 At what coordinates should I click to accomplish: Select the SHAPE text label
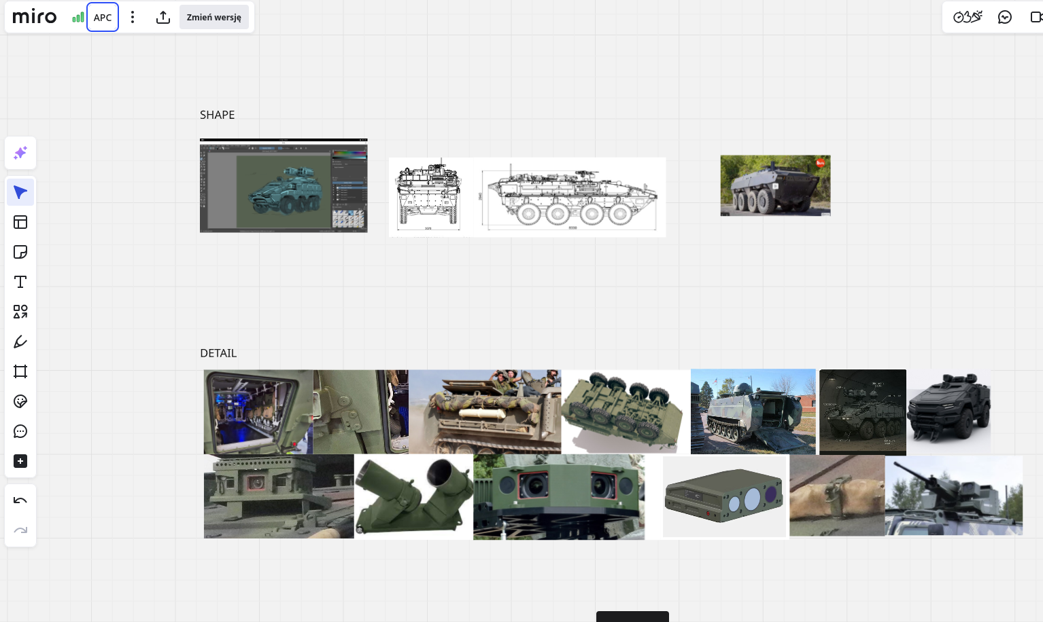(x=217, y=115)
